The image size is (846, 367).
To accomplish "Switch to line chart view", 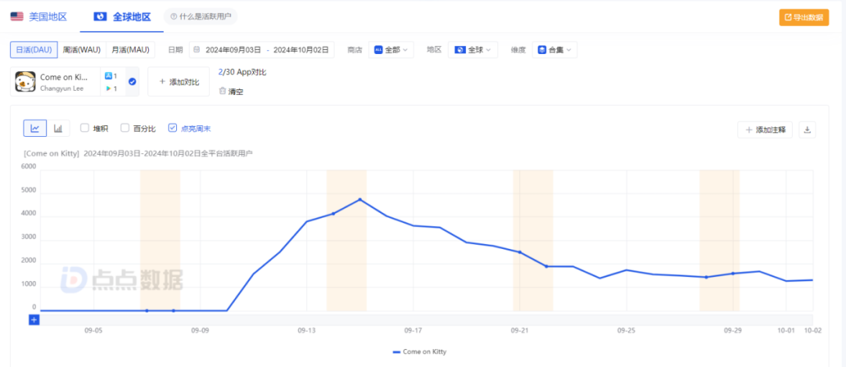I will (35, 128).
